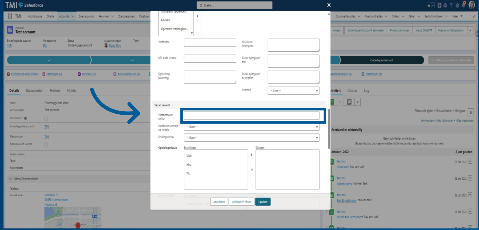Toggle the Klant/account inactief checkbox
479x230 pixels.
[46, 144]
